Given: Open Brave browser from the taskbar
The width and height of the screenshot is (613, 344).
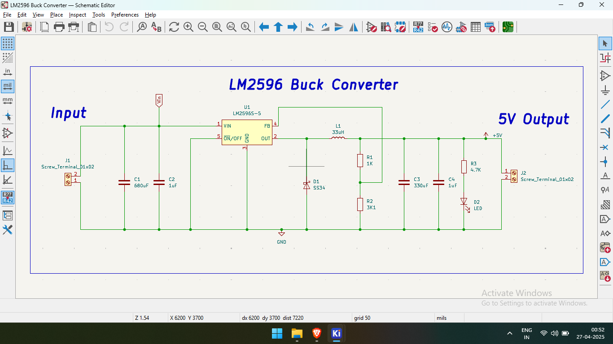Looking at the screenshot, I should point(317,333).
